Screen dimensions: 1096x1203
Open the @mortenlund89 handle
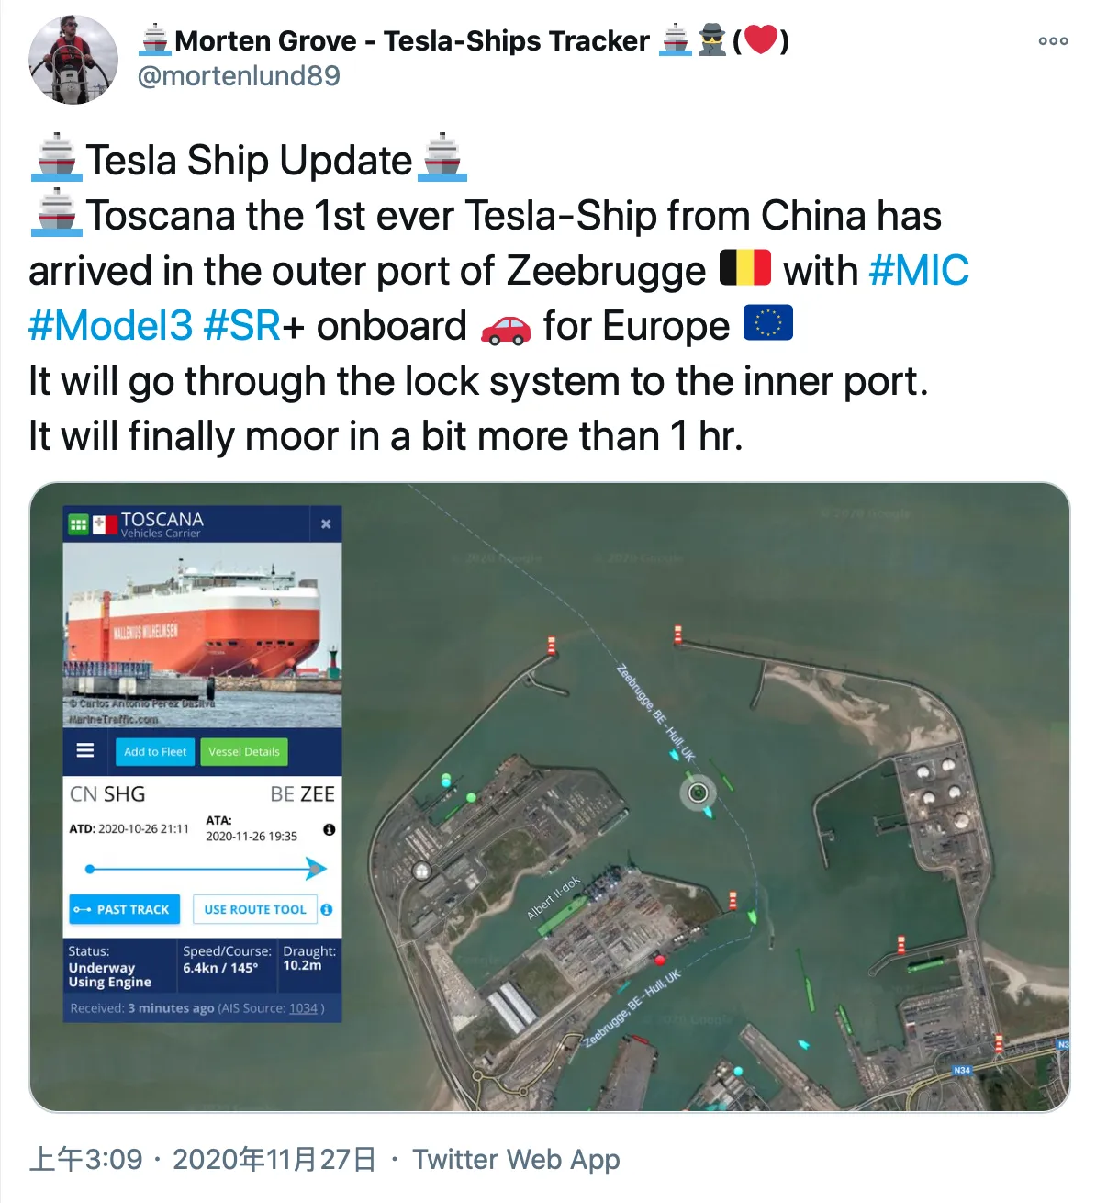tap(239, 75)
